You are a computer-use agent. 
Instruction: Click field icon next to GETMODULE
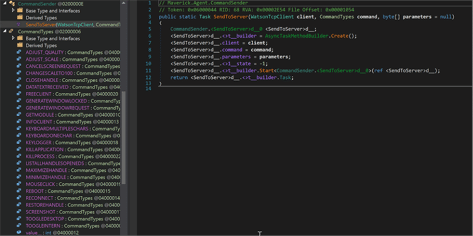tap(19, 114)
